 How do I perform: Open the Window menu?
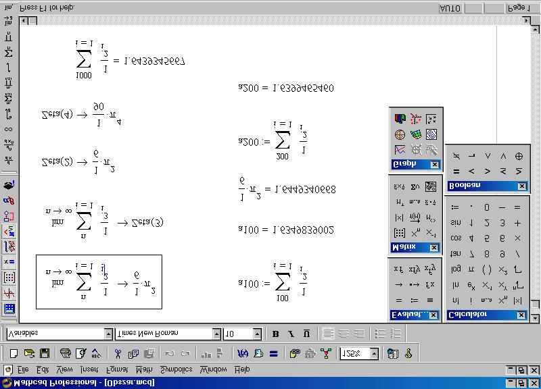tap(213, 369)
